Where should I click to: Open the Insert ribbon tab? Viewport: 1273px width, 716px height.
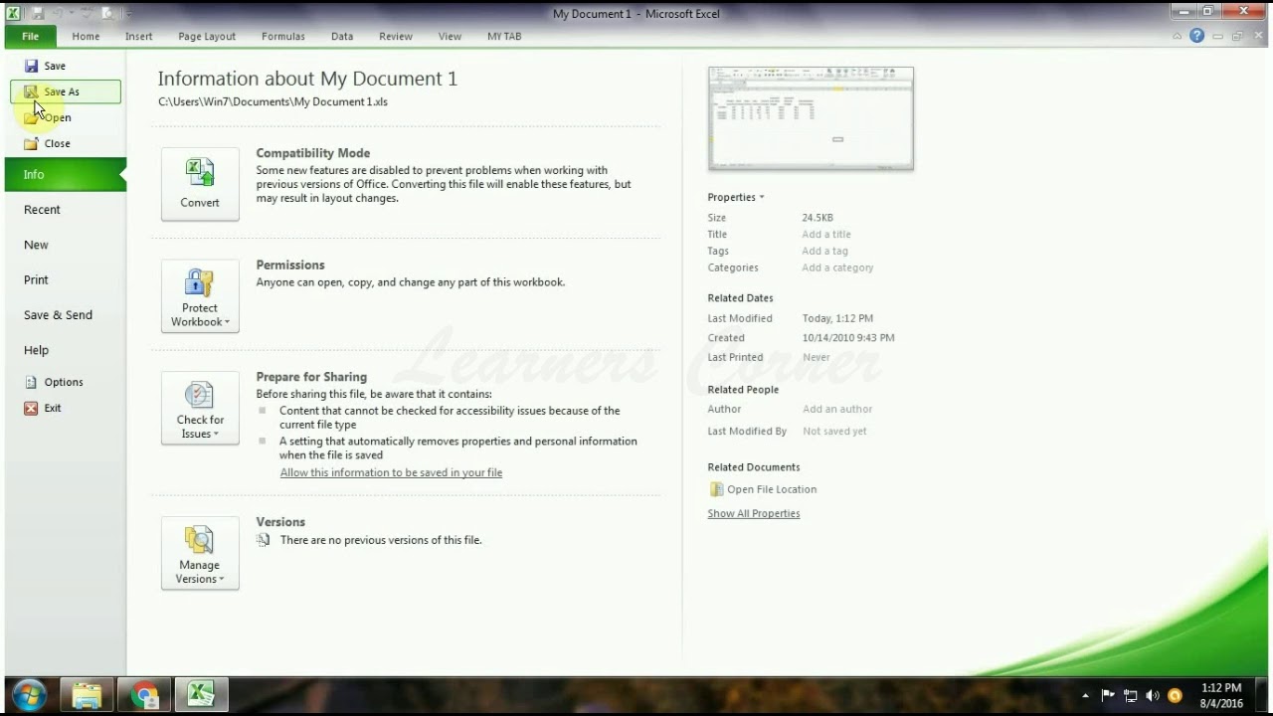[139, 36]
